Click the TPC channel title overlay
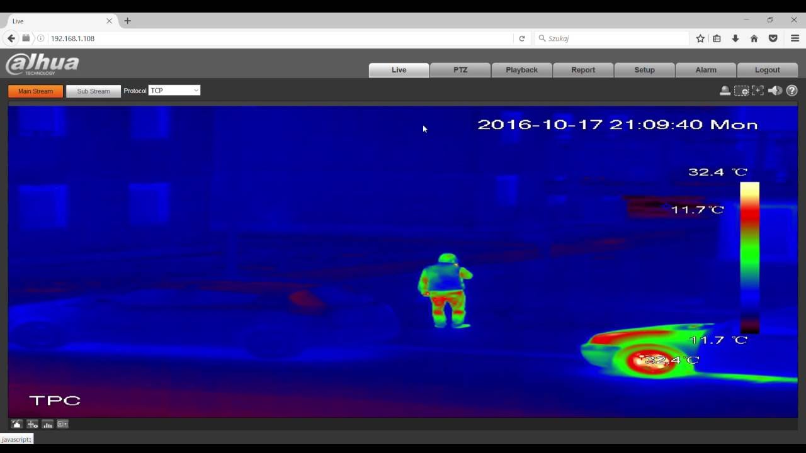806x453 pixels. (55, 401)
